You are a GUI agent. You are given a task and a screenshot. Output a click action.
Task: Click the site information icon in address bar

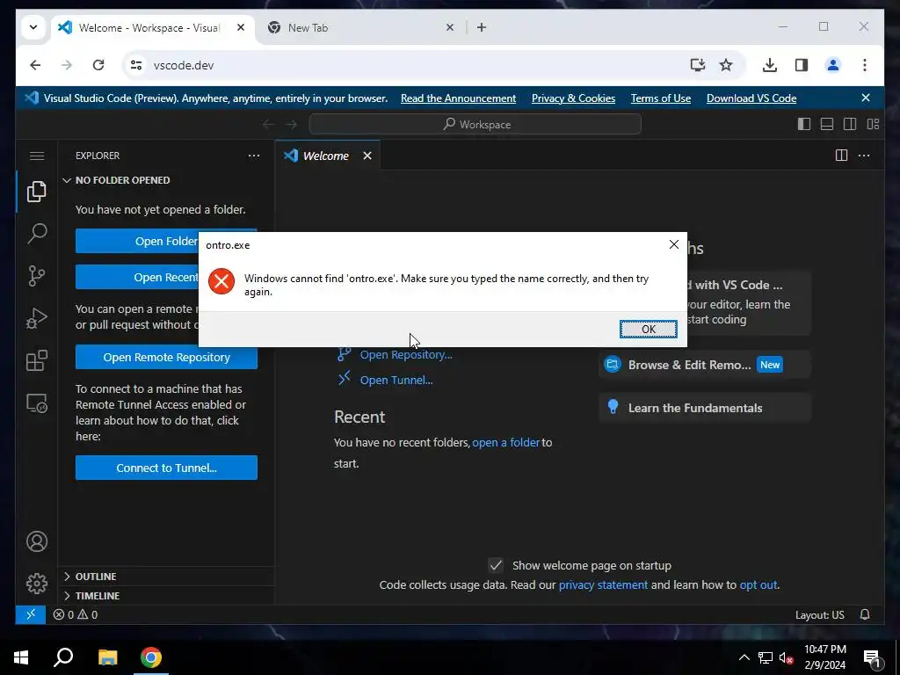(x=136, y=65)
